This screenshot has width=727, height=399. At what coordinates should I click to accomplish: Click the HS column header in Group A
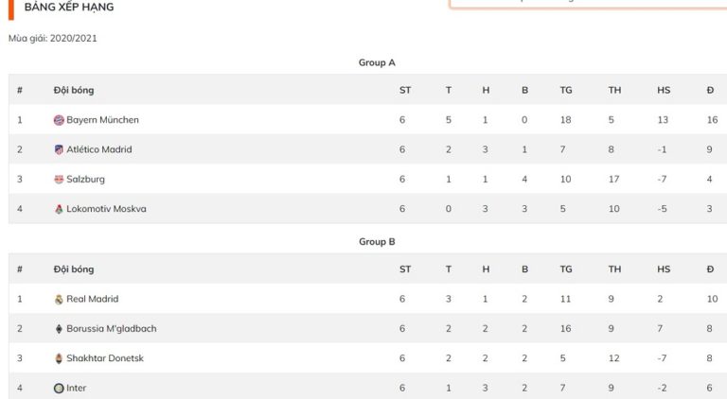point(664,90)
